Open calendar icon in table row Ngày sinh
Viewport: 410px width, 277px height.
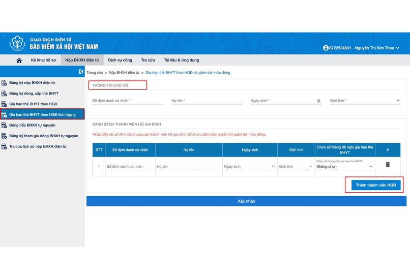pyautogui.click(x=273, y=167)
